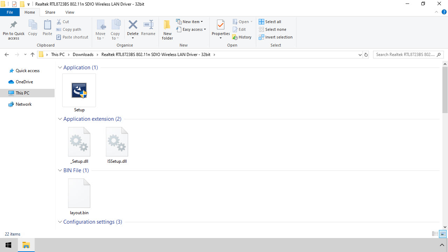Click the Rename icon
This screenshot has width=448, height=252.
(148, 24)
